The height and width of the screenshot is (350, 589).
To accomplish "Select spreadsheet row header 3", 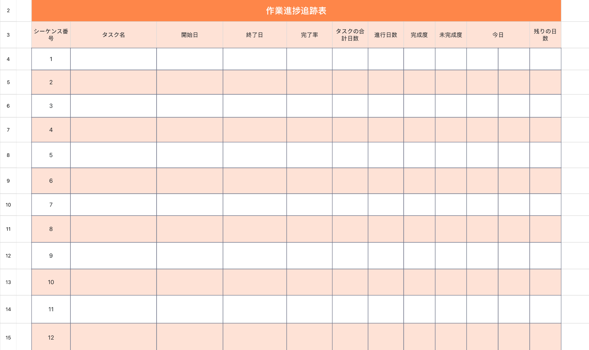I will point(8,35).
